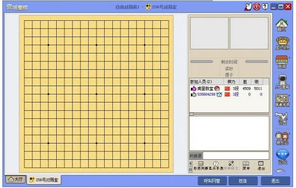296x188 pixels.
Task: Switch to the 大厅 lobby tab
Action: coord(16,179)
